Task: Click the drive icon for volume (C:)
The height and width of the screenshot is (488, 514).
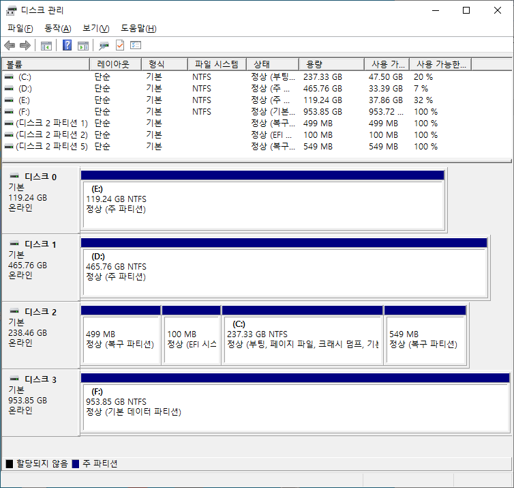Action: coord(9,77)
